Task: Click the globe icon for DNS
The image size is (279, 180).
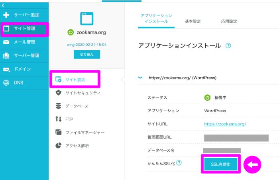Action: 6,83
